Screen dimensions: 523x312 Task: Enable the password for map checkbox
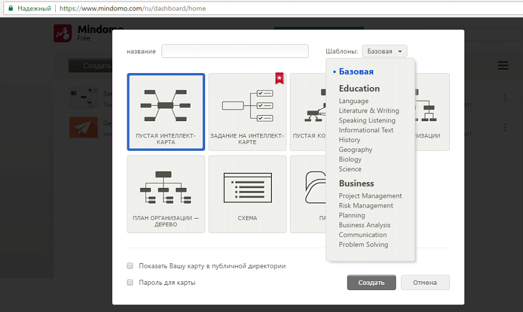(x=130, y=282)
